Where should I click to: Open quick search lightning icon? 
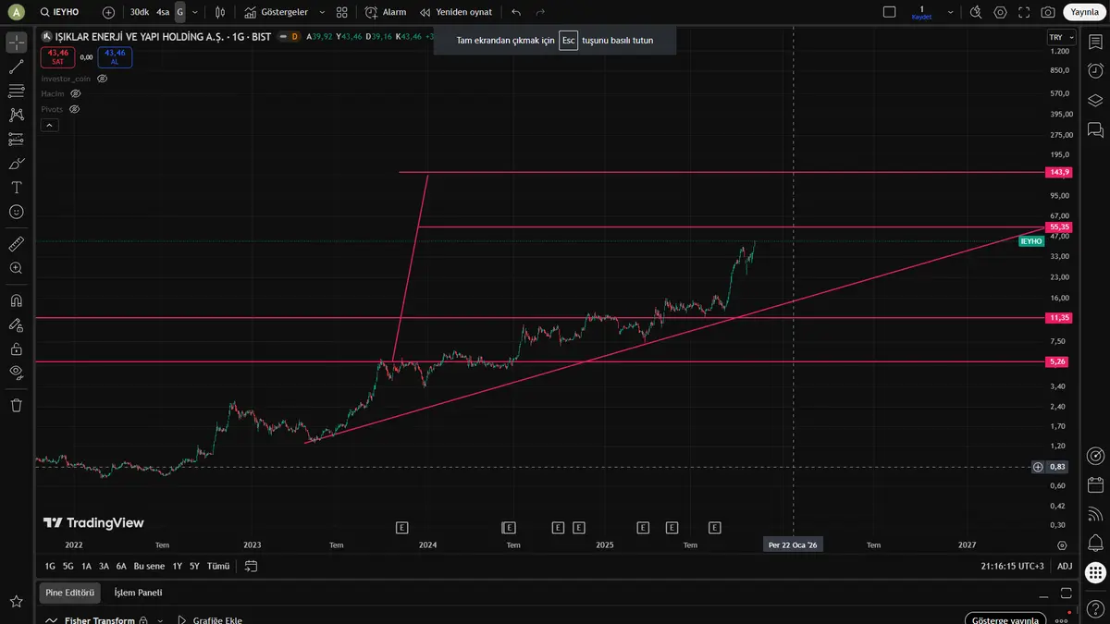coord(977,12)
